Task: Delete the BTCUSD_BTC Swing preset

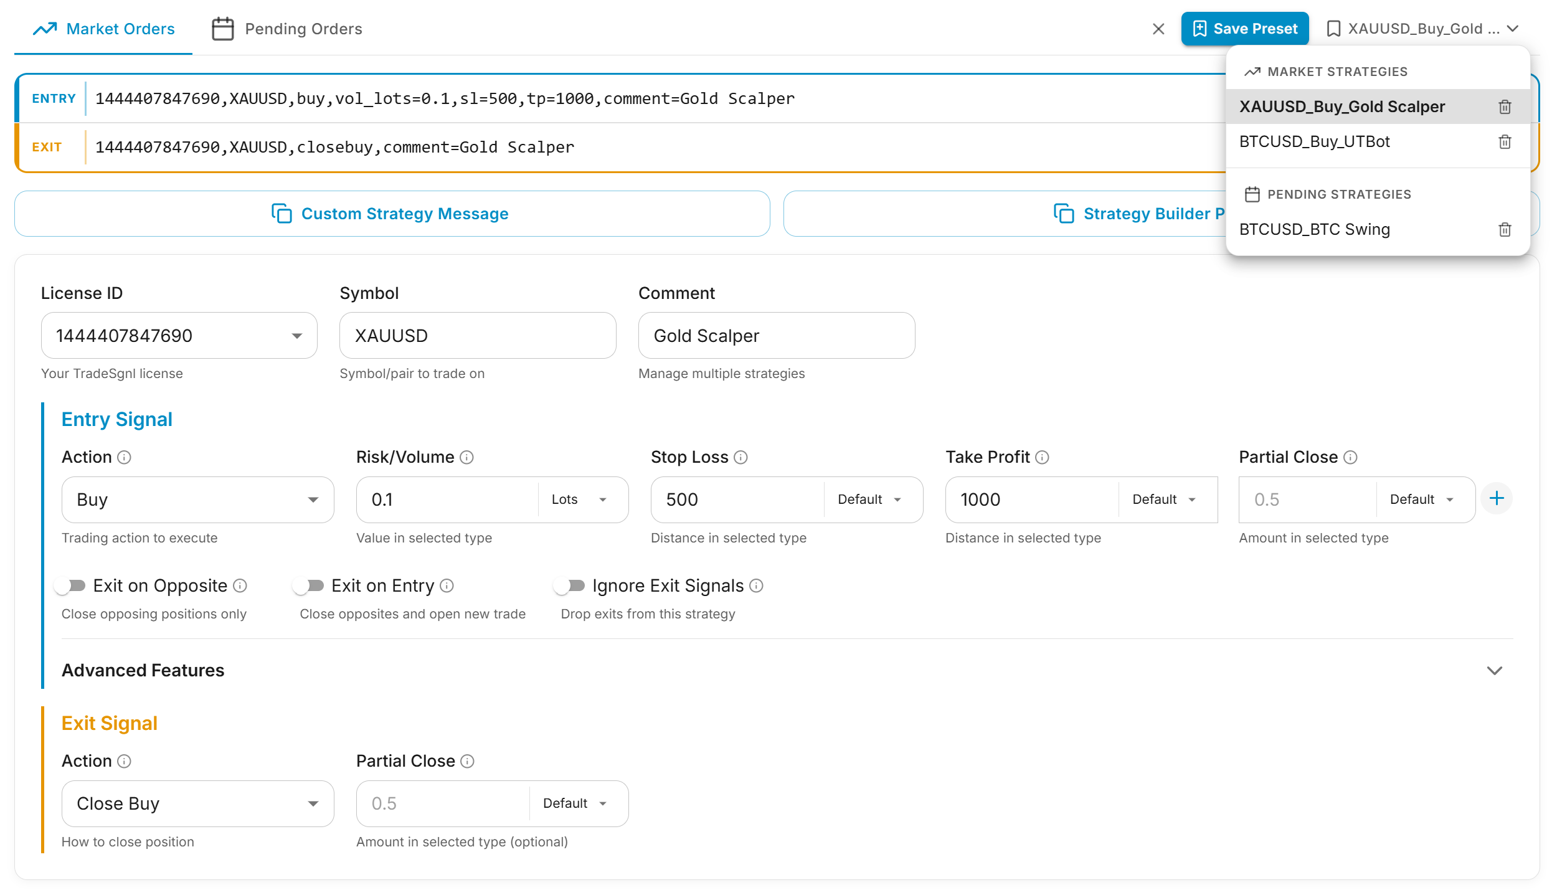Action: [x=1505, y=229]
